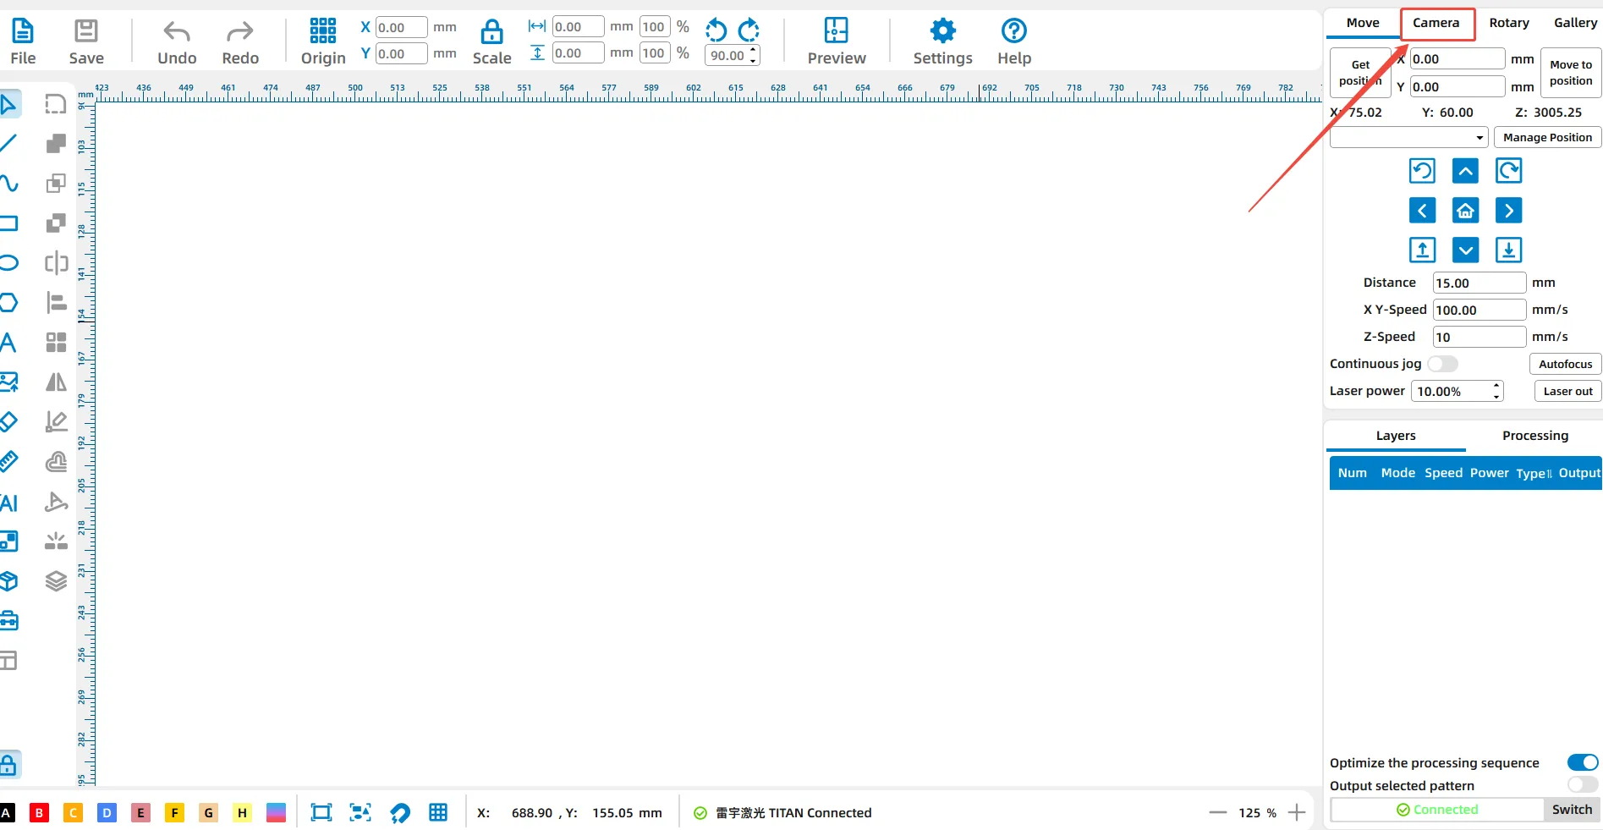
Task: Disable Optimize the processing sequence toggle
Action: point(1582,762)
